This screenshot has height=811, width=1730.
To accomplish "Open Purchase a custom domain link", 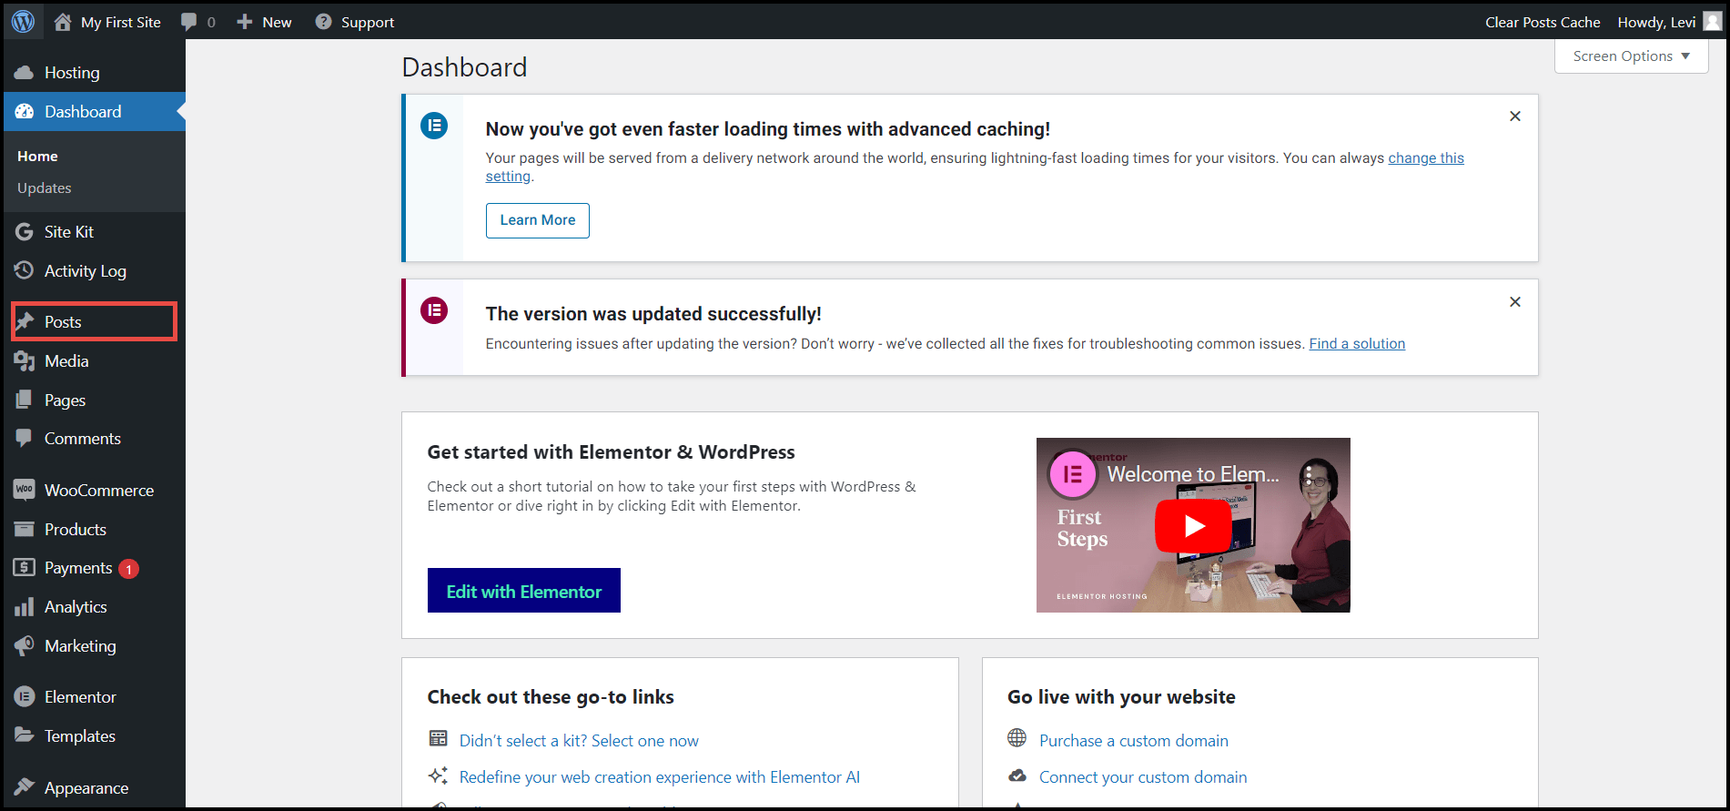I will [x=1134, y=741].
